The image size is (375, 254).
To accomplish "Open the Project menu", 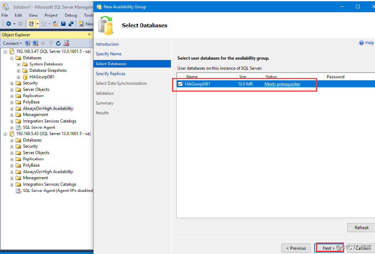I will click(x=51, y=15).
